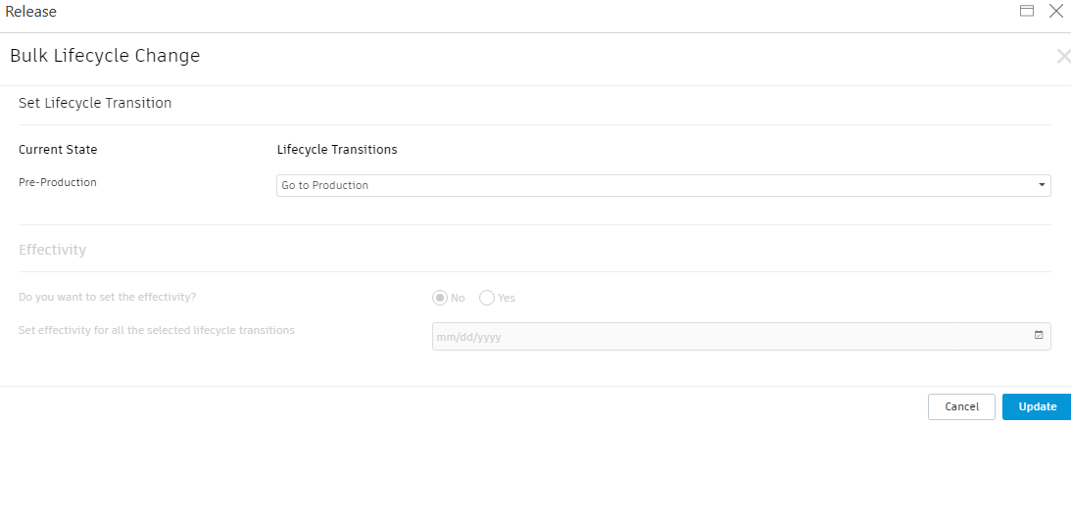This screenshot has height=521, width=1071.
Task: Expand the Lifecycle Transitions dropdown arrow
Action: point(1041,185)
